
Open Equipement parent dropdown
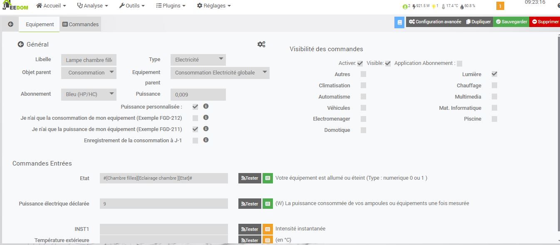(x=220, y=73)
